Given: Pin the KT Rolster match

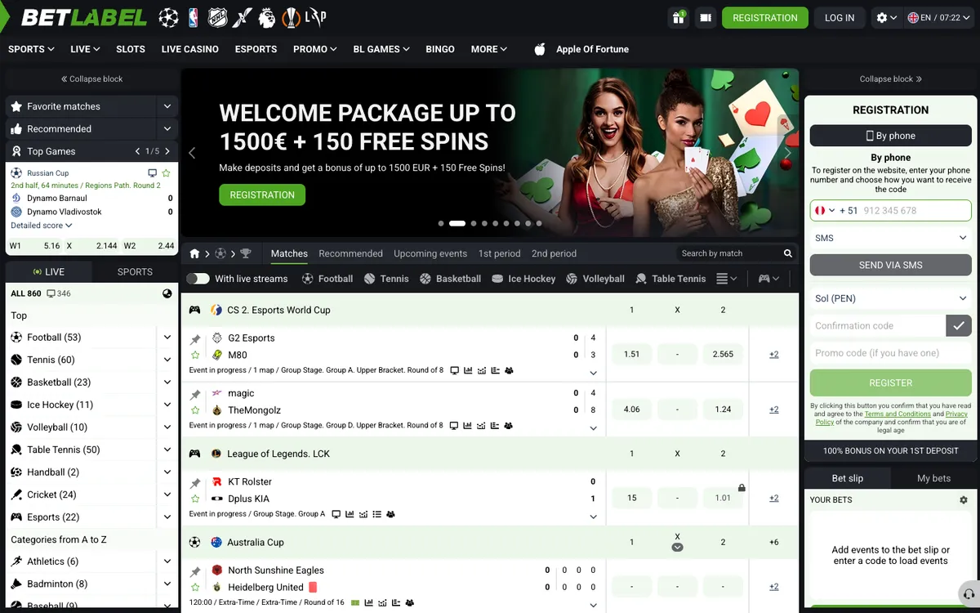Looking at the screenshot, I should pyautogui.click(x=195, y=482).
